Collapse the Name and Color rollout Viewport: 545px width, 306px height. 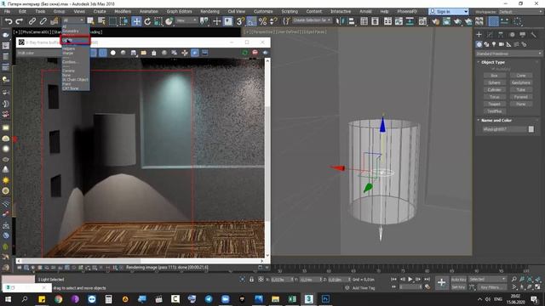tap(496, 120)
